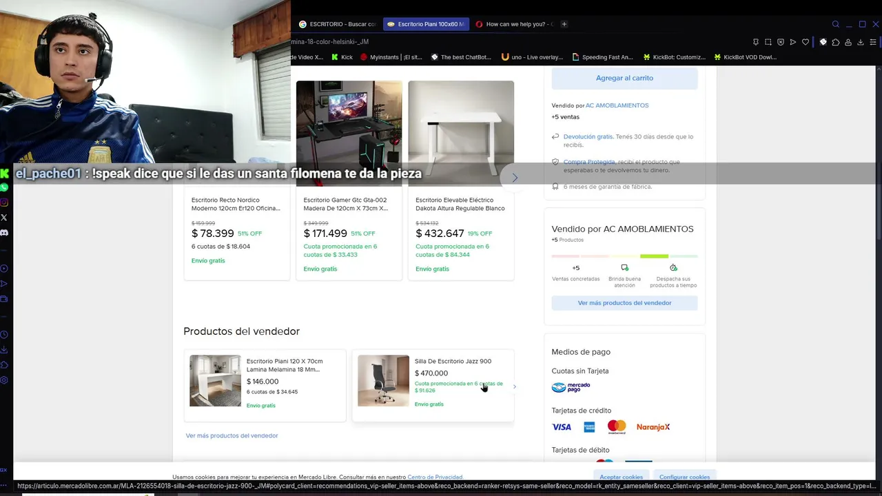Click the play-arrow icon in address bar
This screenshot has width=882, height=496.
pyautogui.click(x=793, y=42)
